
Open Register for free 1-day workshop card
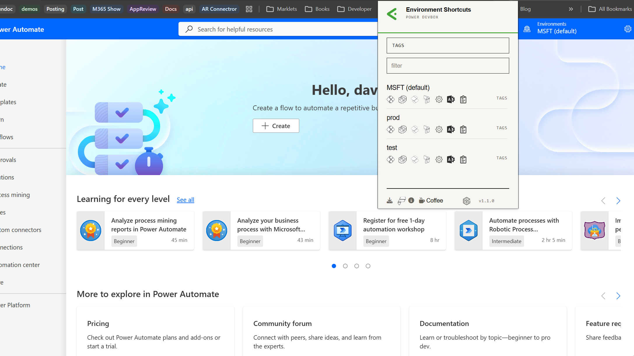pyautogui.click(x=387, y=231)
